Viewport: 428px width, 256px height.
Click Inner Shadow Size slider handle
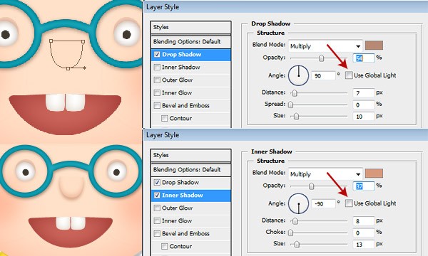[297, 245]
